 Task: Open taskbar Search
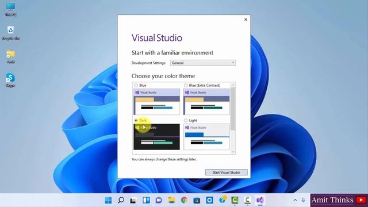pos(121,200)
